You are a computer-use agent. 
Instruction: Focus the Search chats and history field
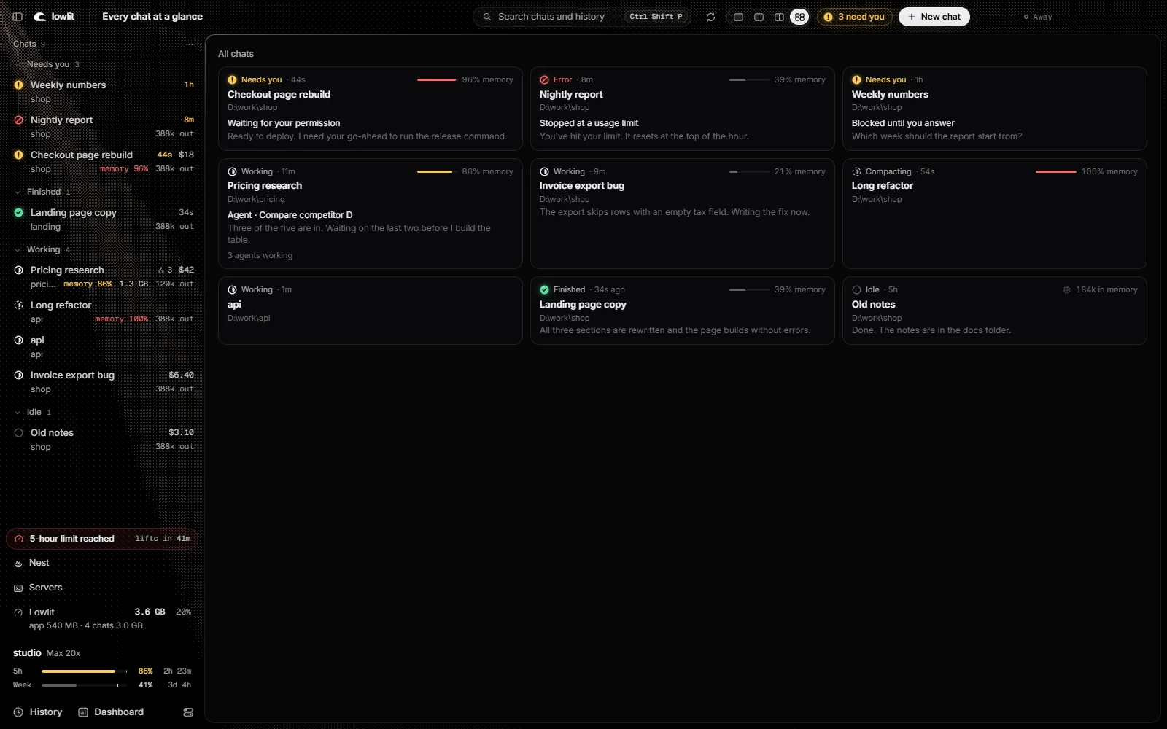coord(582,17)
